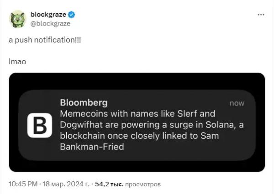Click the "now" time label in notification
Screen dimensions: 274x194
237,103
